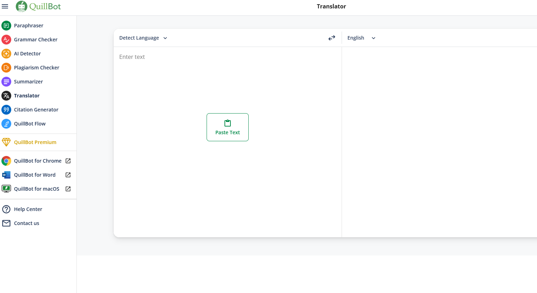Viewport: 537px width, 293px height.
Task: Open the hamburger menu to collapse sidebar
Action: click(x=5, y=6)
